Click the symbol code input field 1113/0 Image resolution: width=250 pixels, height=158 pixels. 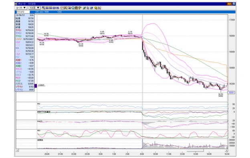[x=23, y=12]
